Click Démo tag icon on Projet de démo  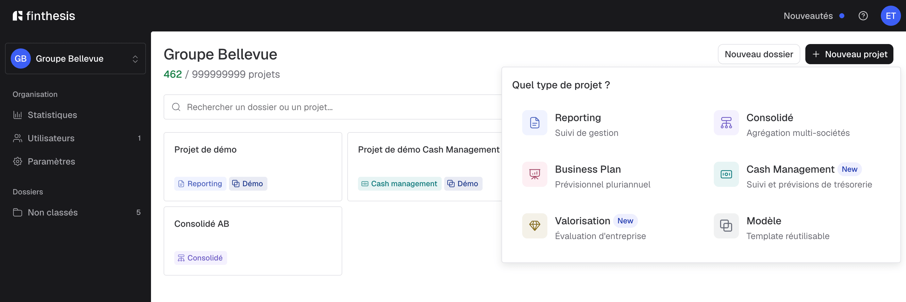pos(236,184)
